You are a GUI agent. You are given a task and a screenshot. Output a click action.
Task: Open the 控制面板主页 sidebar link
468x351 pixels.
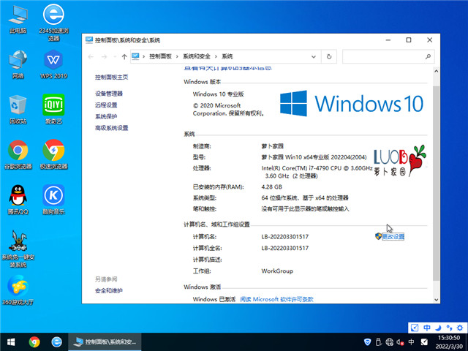pyautogui.click(x=112, y=77)
